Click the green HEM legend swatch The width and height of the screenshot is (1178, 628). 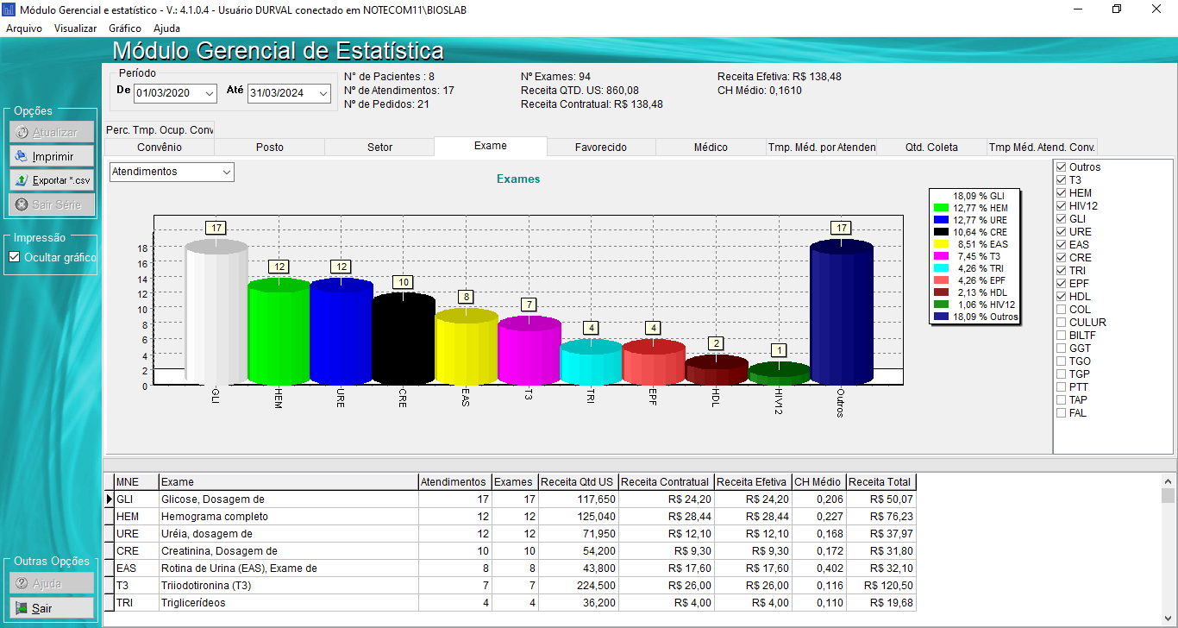pos(942,208)
